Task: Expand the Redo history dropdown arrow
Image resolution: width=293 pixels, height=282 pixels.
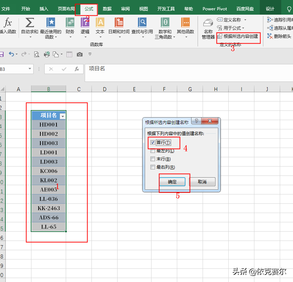Action: tap(29, 54)
